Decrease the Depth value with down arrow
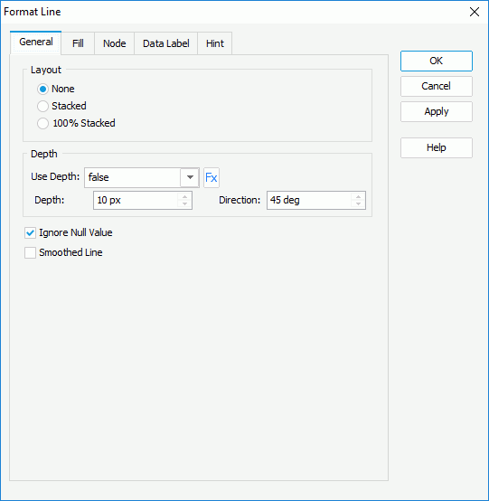489x501 pixels. pyautogui.click(x=184, y=204)
